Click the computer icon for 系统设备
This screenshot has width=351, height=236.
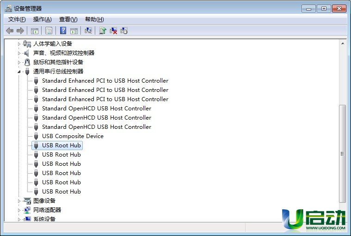(x=27, y=218)
